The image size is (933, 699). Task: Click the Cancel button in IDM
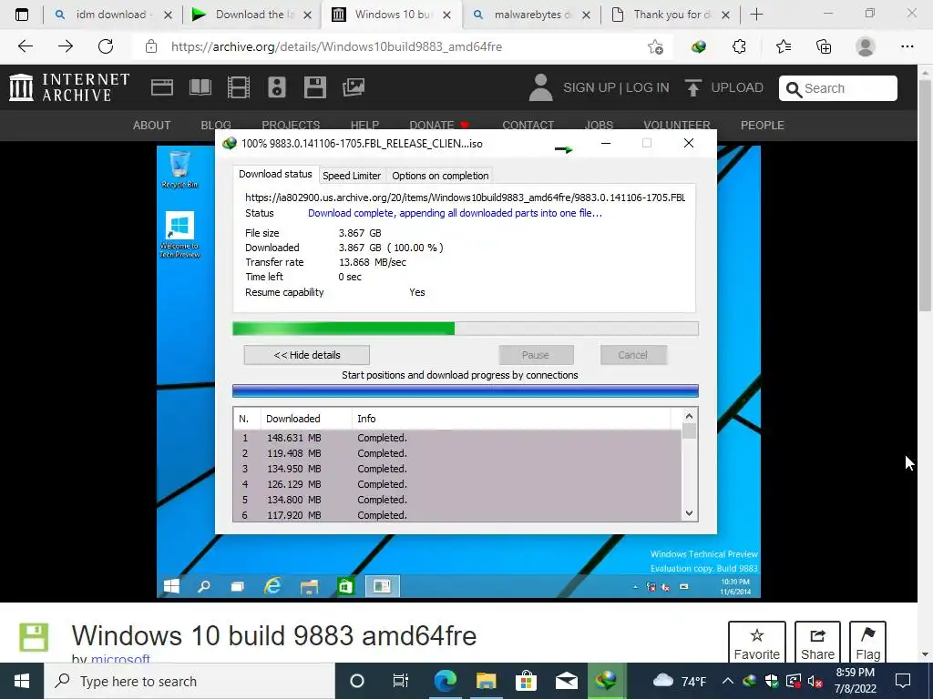632,355
